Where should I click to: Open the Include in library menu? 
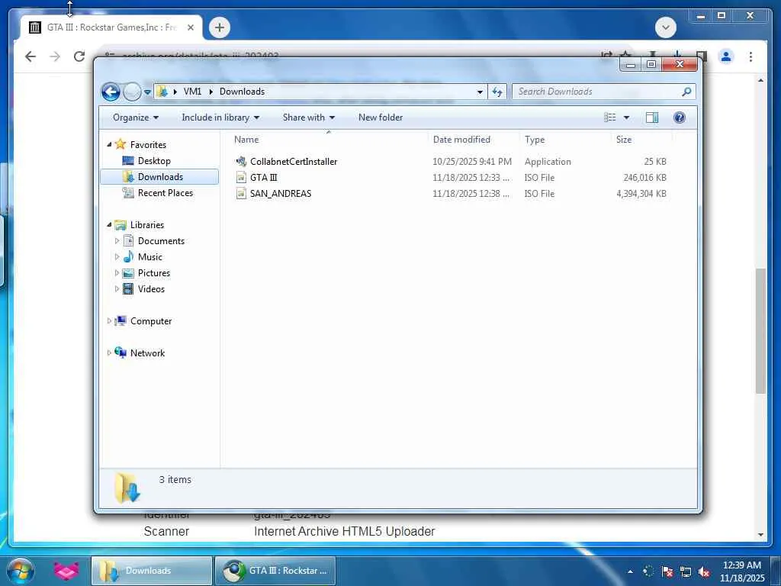pyautogui.click(x=220, y=117)
